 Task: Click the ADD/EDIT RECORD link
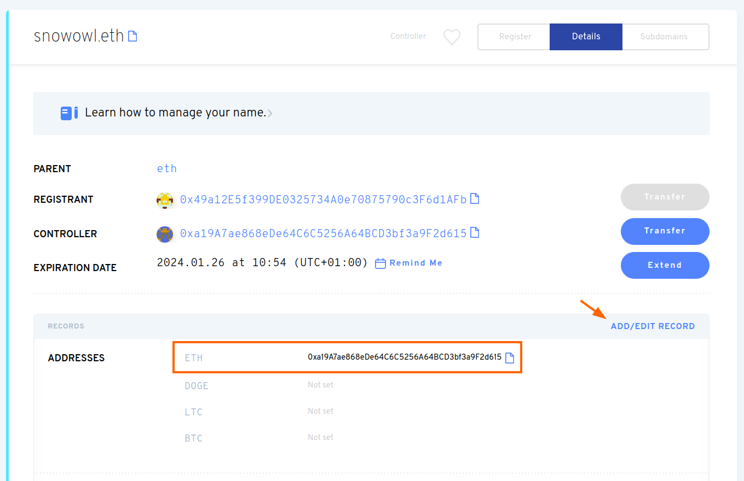click(x=653, y=326)
